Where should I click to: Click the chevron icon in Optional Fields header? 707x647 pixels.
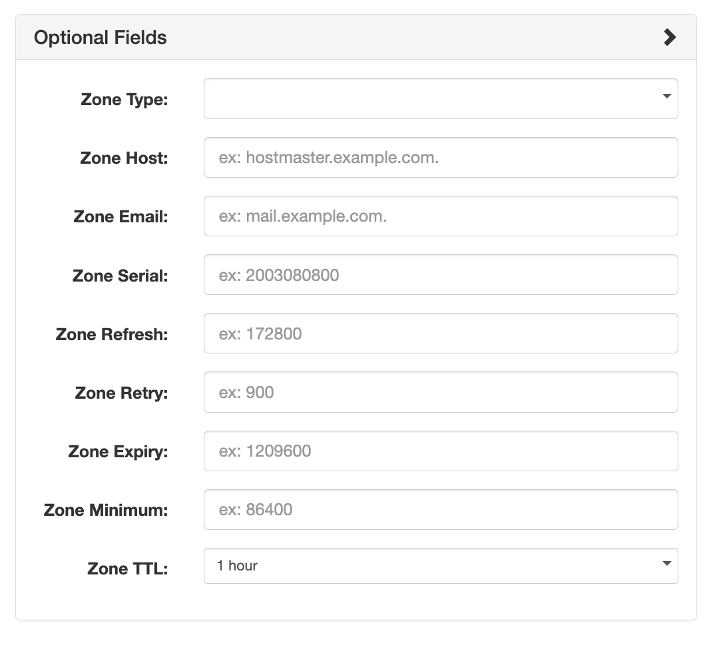click(x=669, y=37)
